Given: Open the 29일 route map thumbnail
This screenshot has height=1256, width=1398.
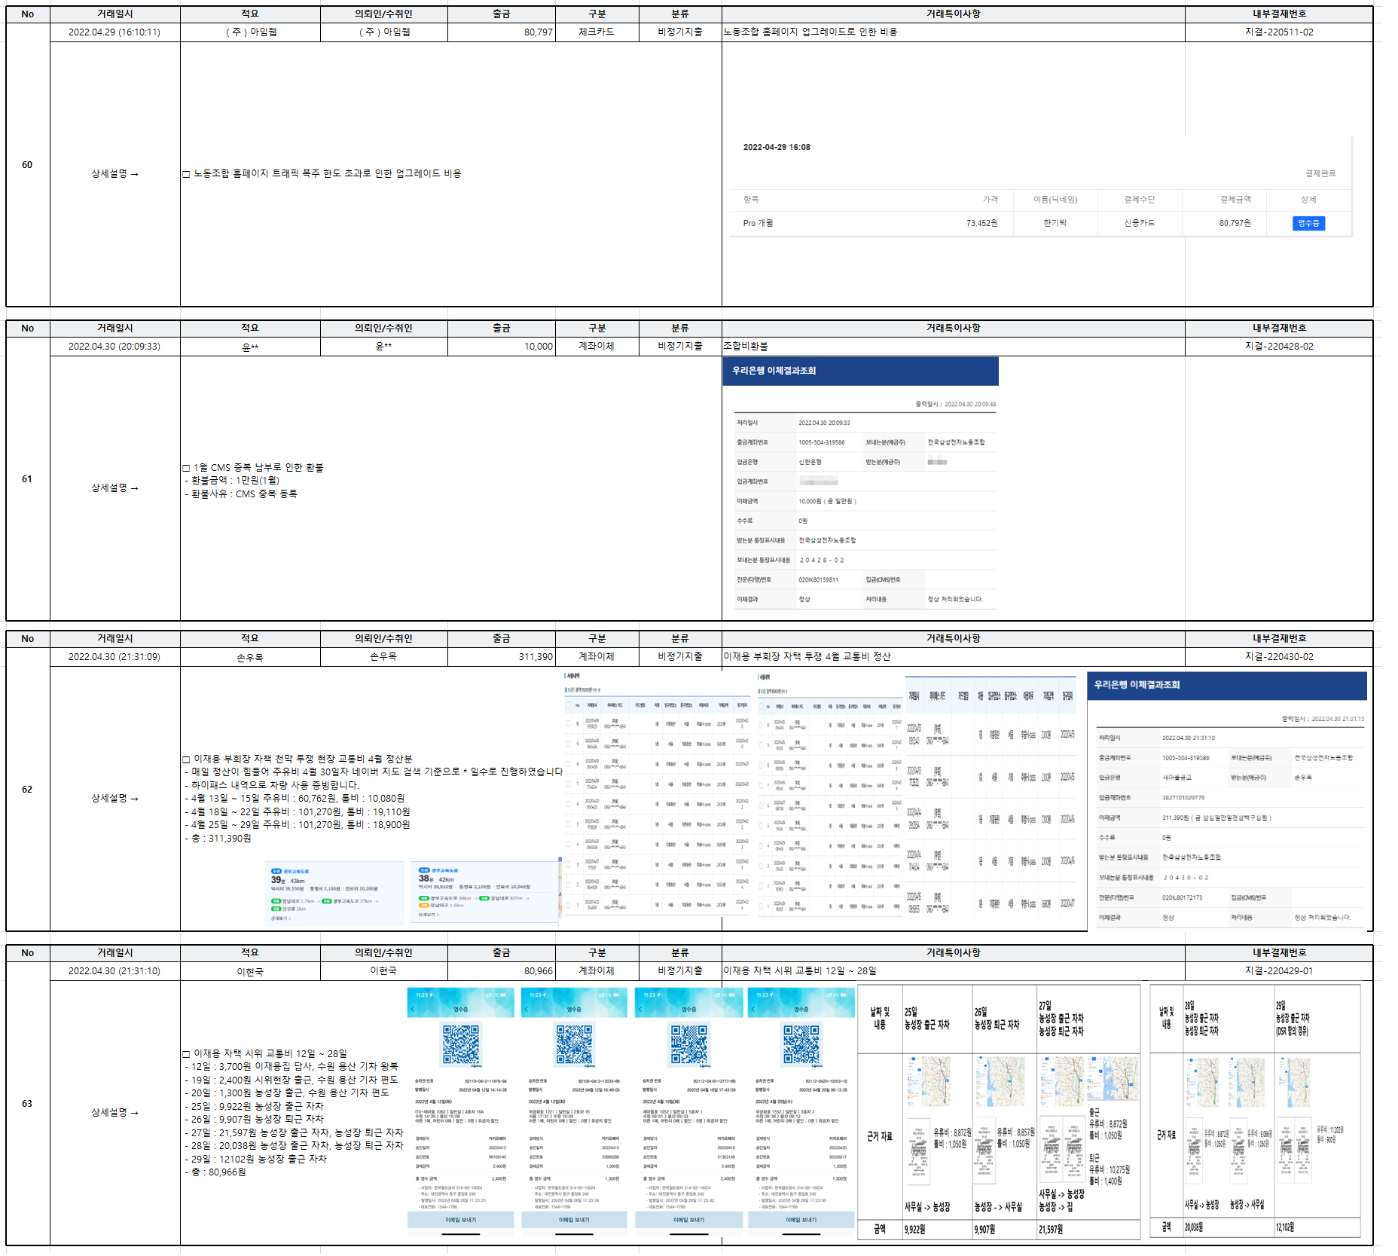Looking at the screenshot, I should coord(1294,1082).
